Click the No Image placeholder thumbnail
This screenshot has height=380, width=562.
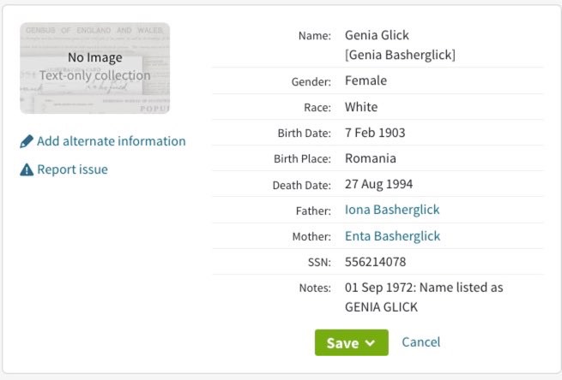[94, 68]
